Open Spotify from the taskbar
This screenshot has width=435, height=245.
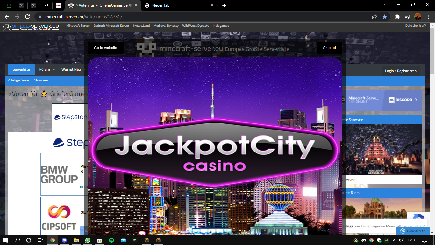pyautogui.click(x=111, y=240)
